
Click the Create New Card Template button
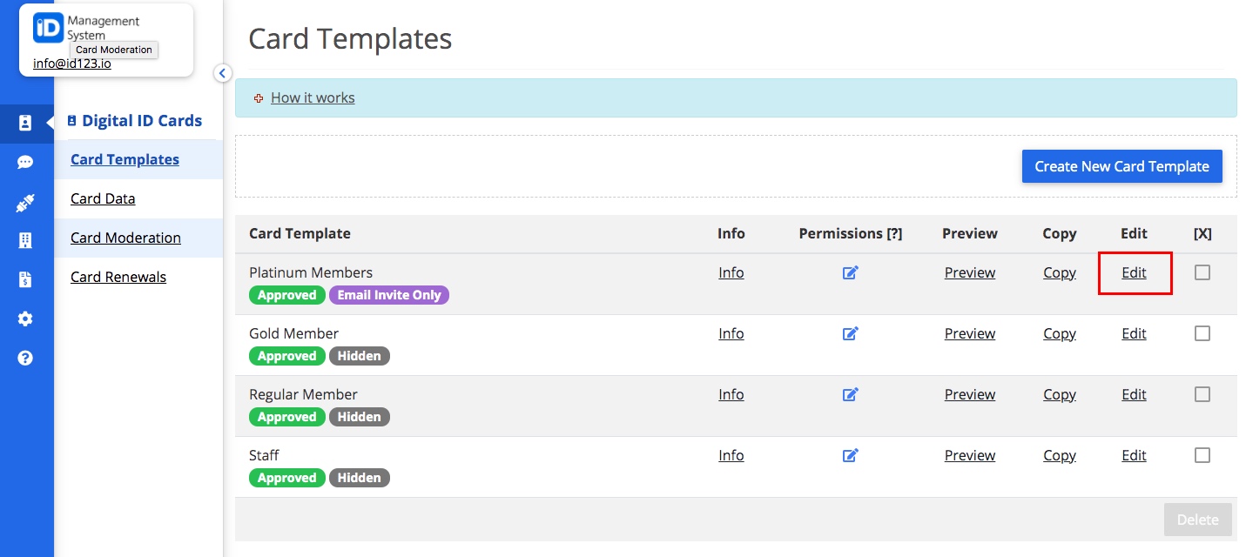coord(1121,166)
